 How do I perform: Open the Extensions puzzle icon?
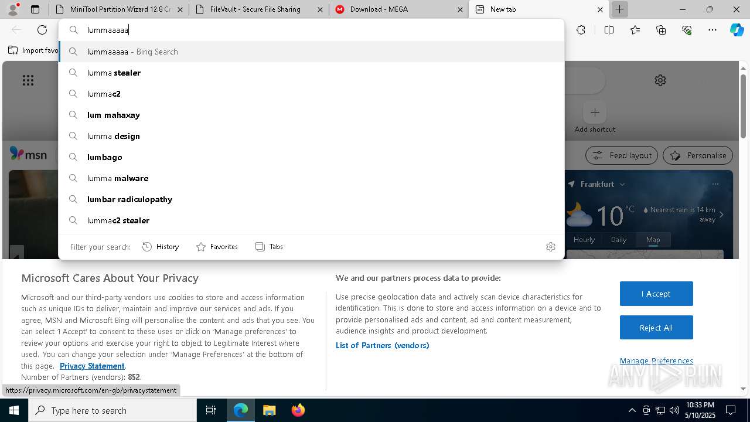click(581, 30)
